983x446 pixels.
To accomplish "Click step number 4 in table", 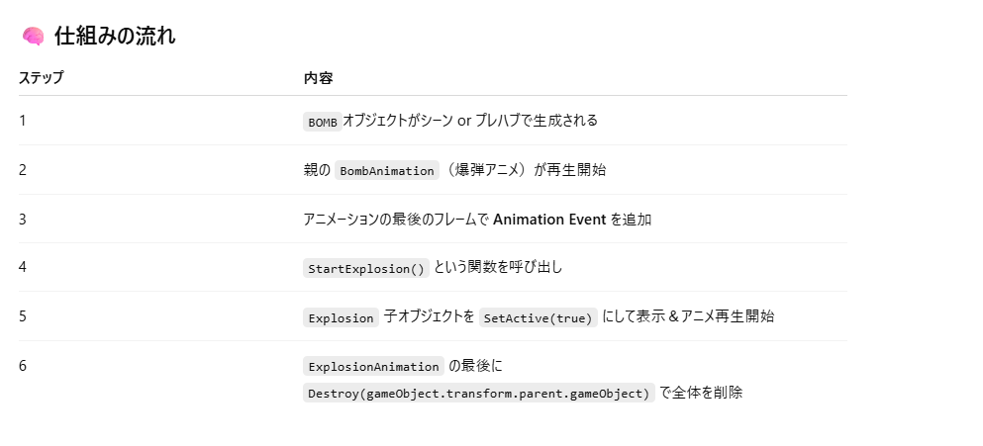I will click(x=23, y=268).
